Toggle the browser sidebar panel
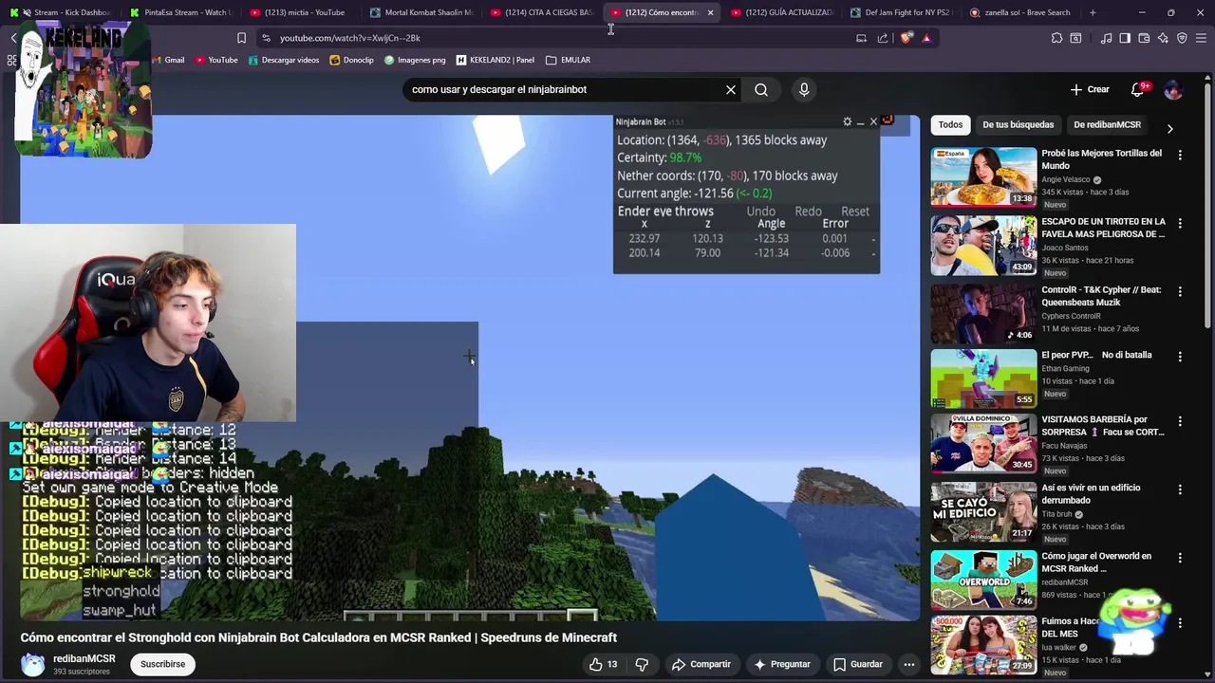Screen dimensions: 1215x683 click(1125, 38)
